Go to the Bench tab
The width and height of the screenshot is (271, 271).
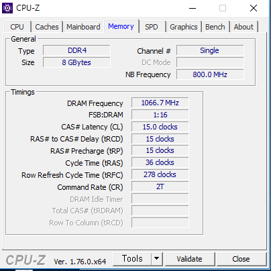pos(215,27)
